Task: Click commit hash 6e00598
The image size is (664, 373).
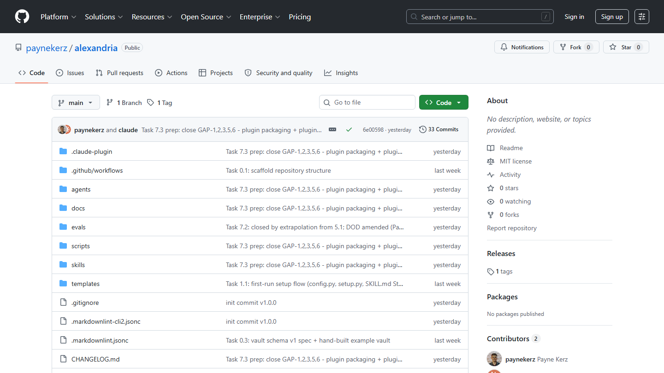Action: tap(373, 130)
